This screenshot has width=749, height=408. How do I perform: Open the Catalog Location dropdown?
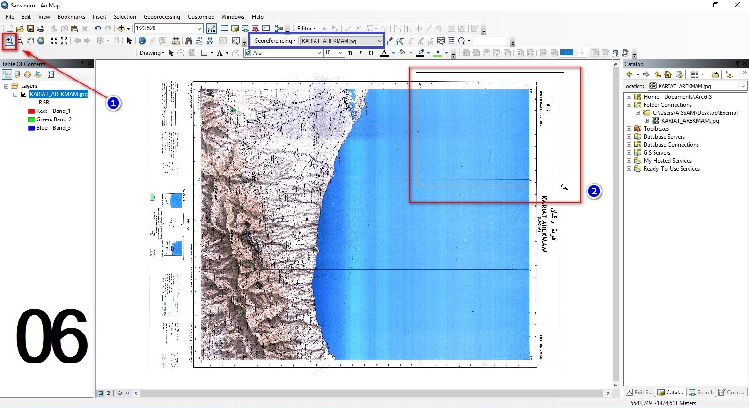pos(743,86)
